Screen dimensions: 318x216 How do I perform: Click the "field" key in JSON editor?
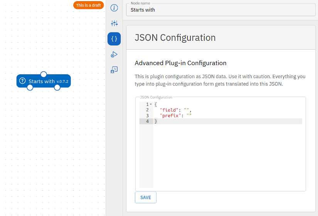tap(169, 110)
